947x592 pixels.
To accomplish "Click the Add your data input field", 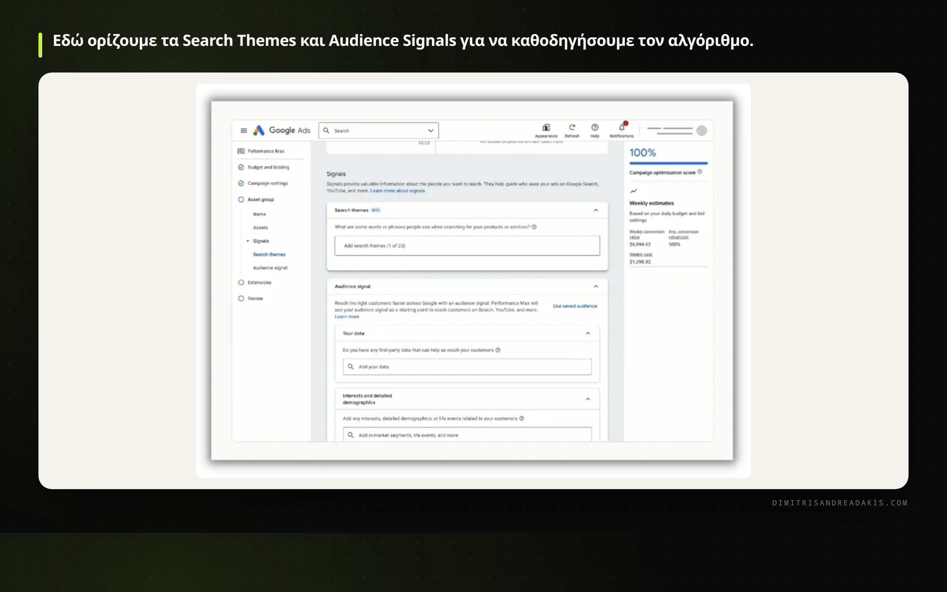I will [467, 366].
